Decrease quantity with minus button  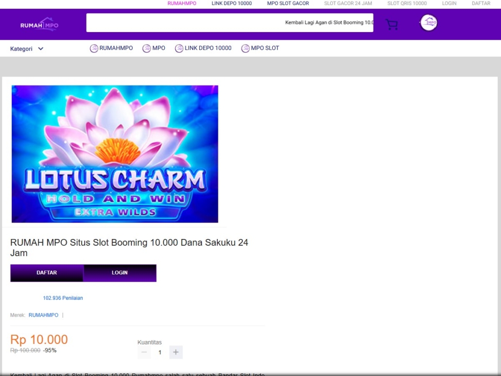tap(144, 352)
